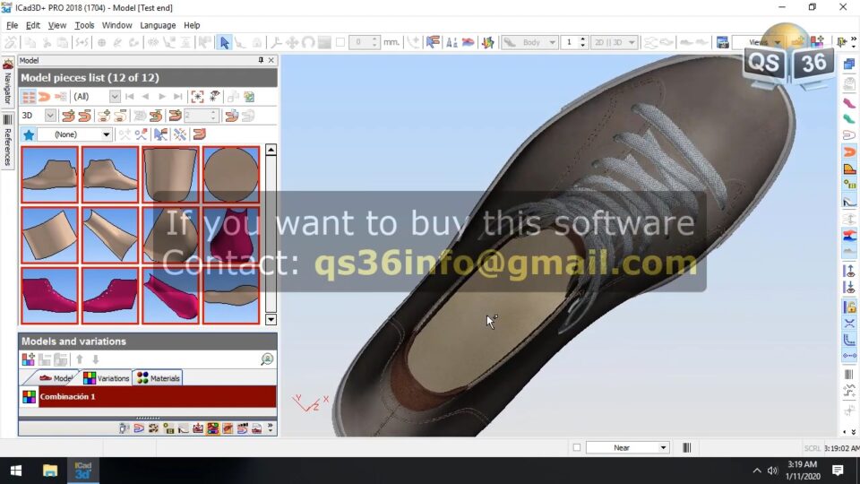Click the rotate tool icon in toolbar
Screen dimensions: 860x484
(308, 42)
